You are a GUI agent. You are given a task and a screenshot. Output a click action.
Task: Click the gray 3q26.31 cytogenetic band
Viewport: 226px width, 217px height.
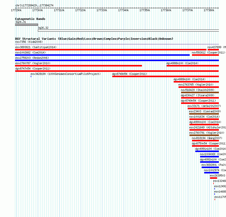26,25
